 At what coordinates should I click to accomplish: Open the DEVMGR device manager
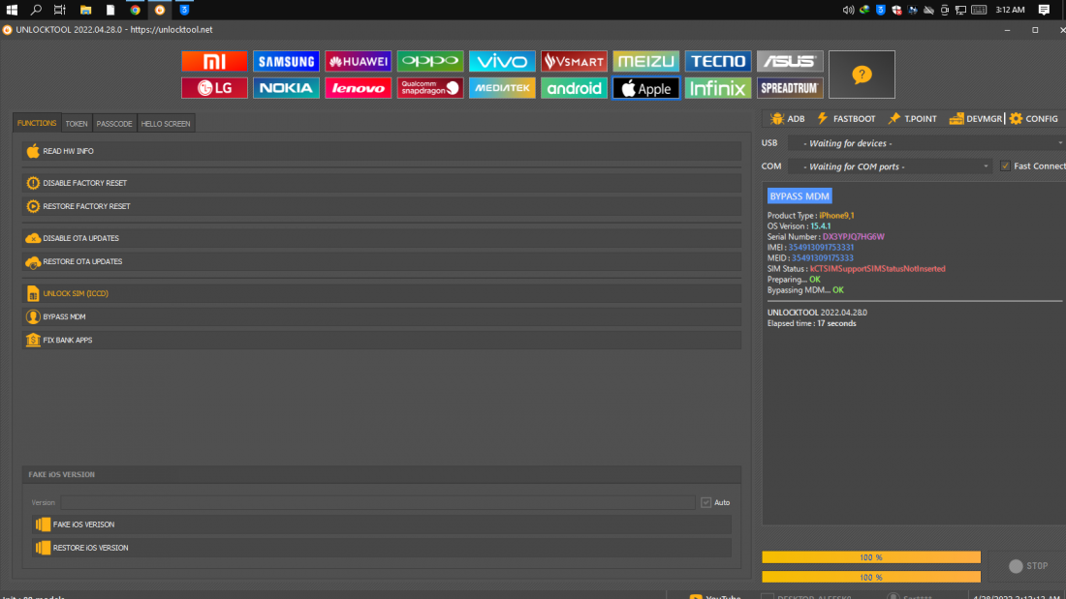(976, 119)
